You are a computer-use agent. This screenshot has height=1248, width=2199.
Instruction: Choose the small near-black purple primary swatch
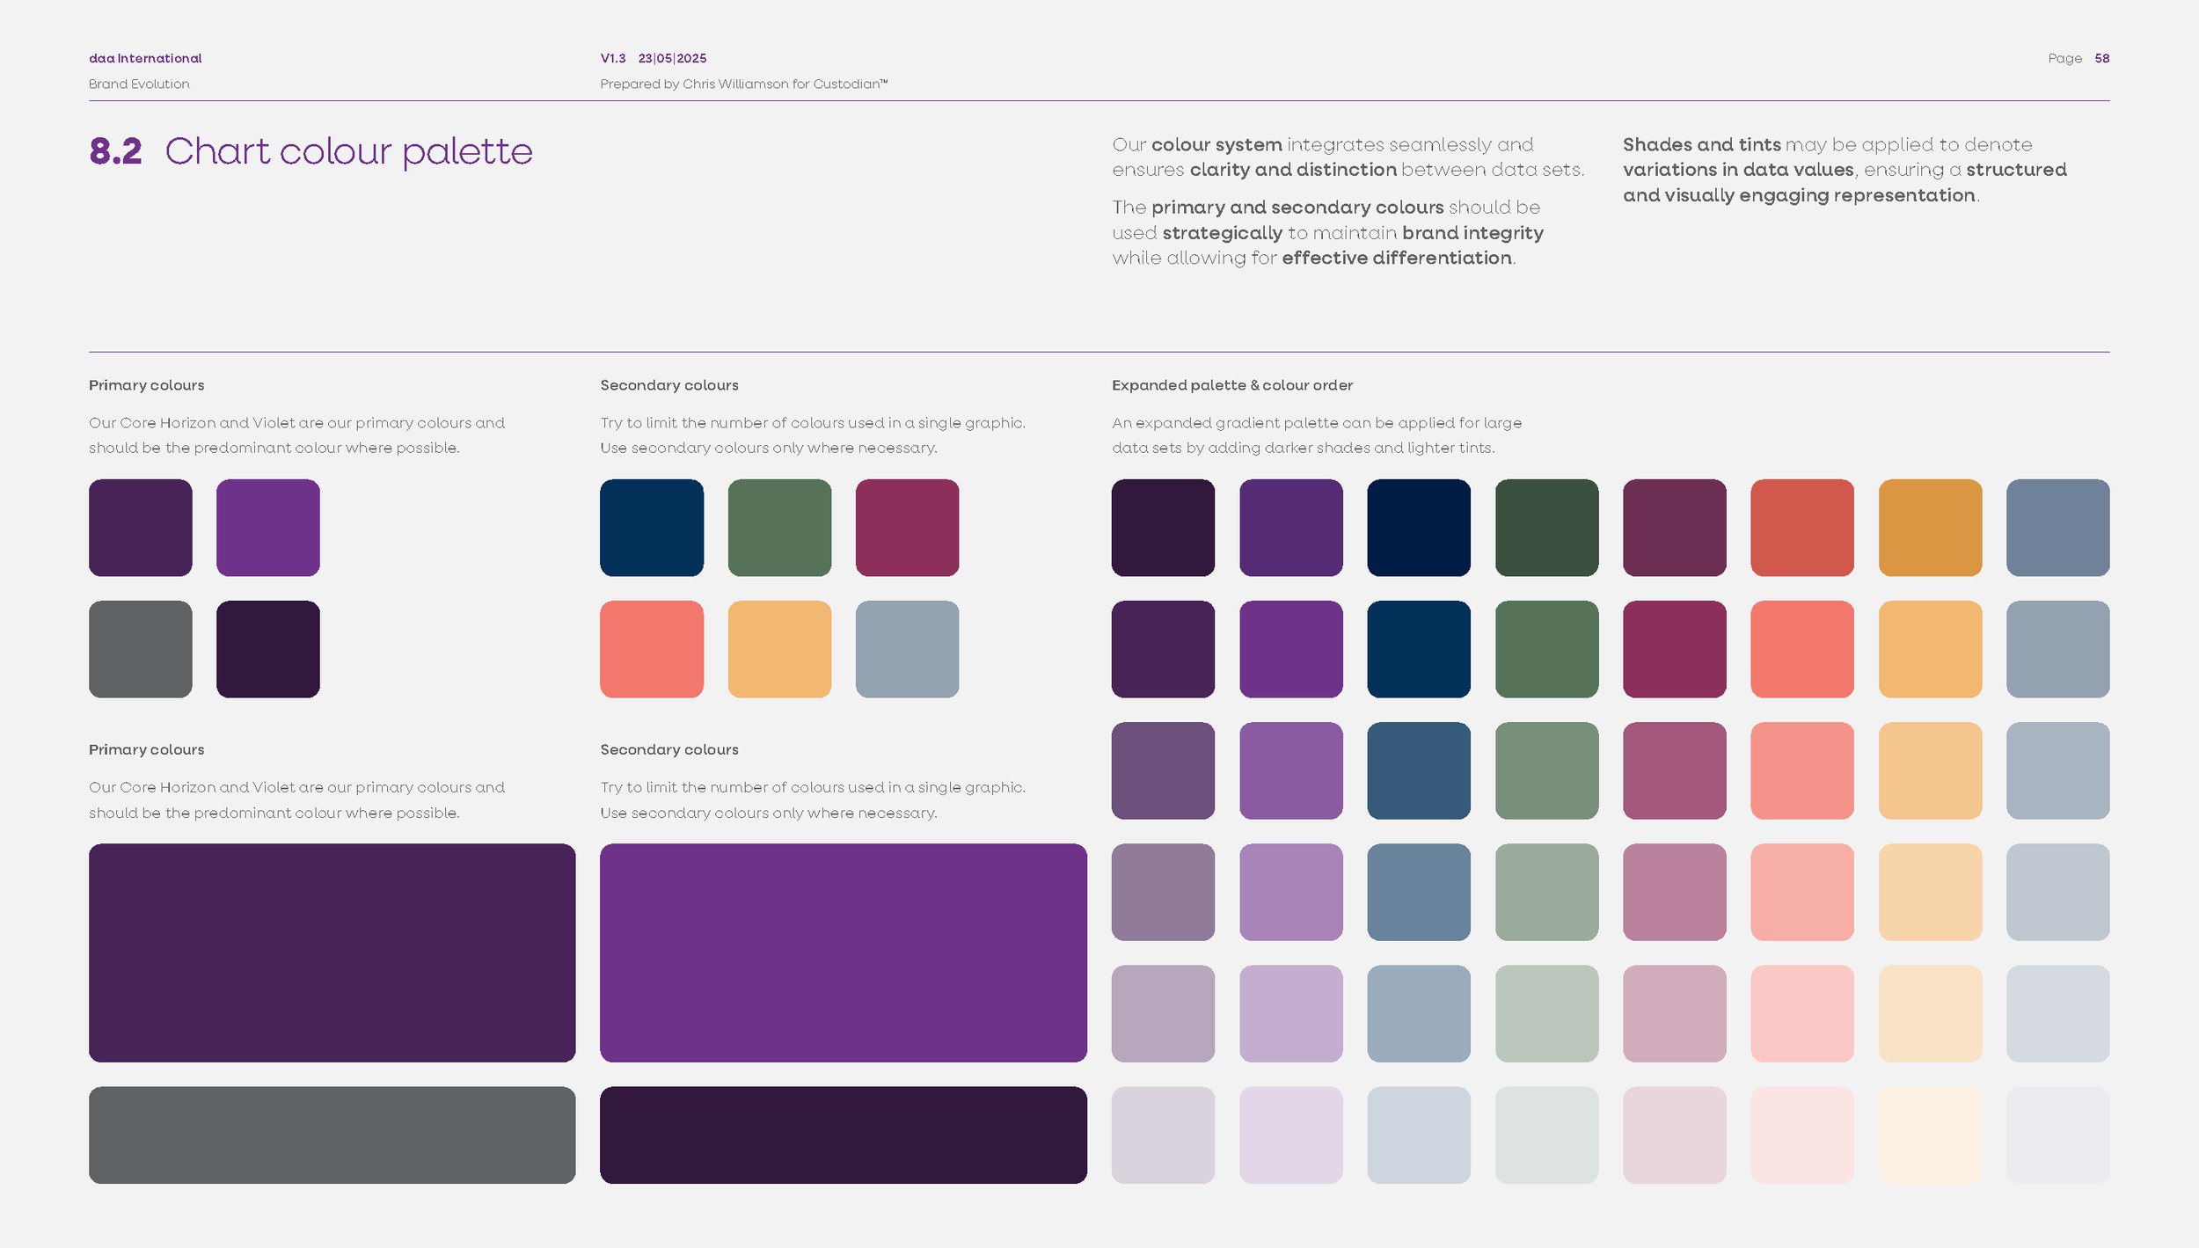[268, 649]
